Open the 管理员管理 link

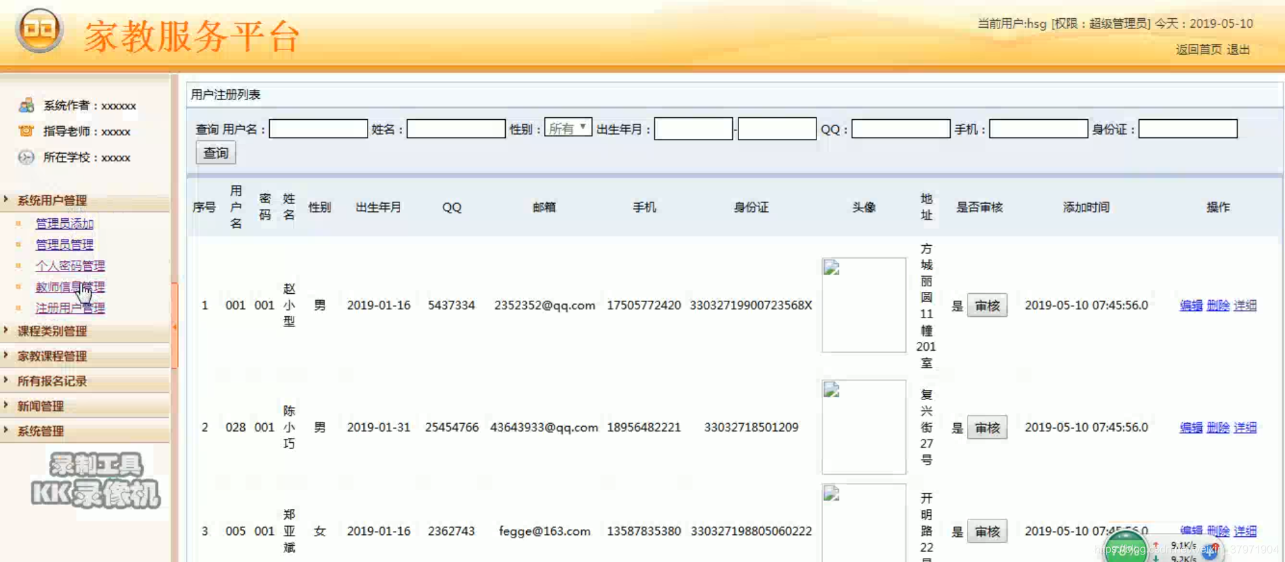point(64,244)
